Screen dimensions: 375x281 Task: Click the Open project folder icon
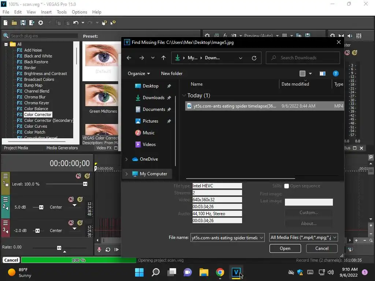click(x=14, y=23)
